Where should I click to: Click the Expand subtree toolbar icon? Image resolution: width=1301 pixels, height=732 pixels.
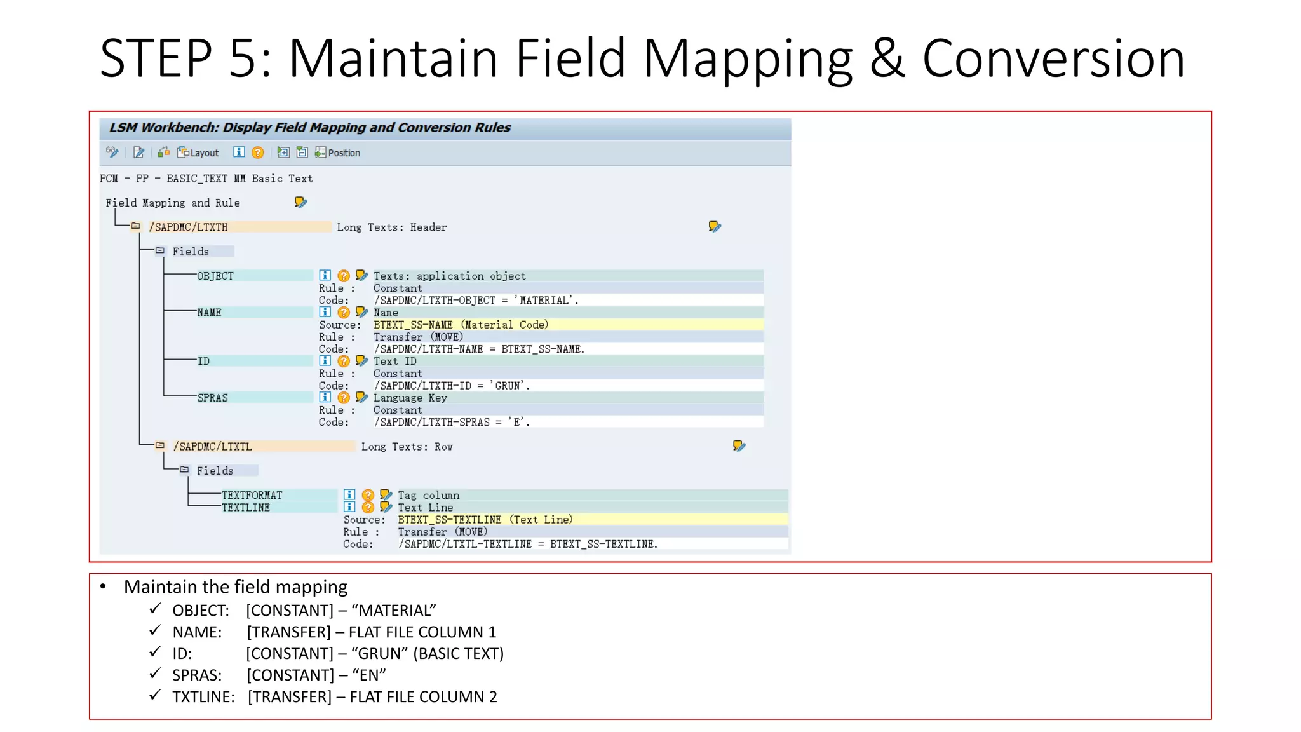(x=283, y=152)
